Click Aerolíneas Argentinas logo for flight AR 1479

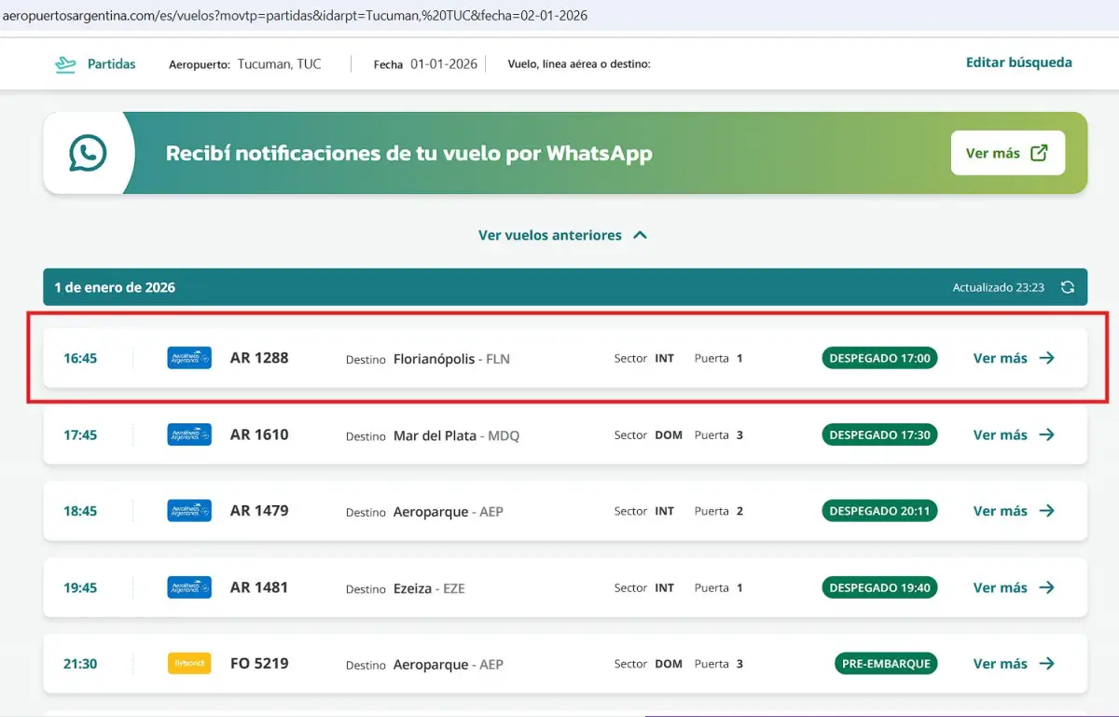[189, 511]
